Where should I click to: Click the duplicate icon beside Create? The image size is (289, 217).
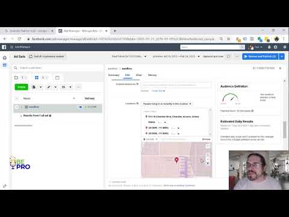[34, 87]
